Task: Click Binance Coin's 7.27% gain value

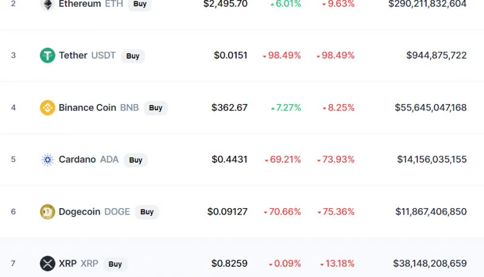Action: 286,108
